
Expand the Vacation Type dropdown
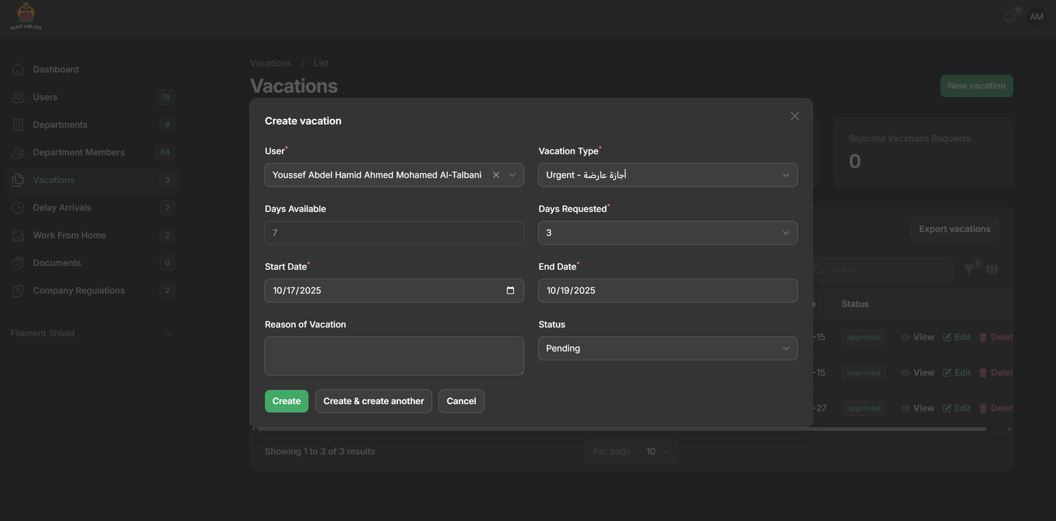(667, 175)
